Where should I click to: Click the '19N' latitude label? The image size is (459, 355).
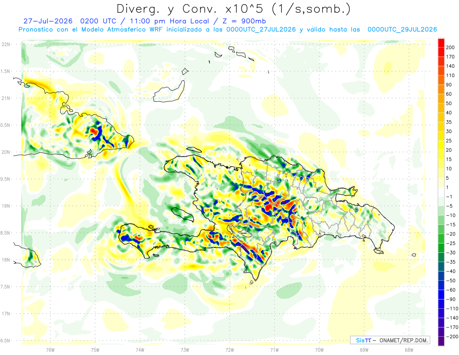[x=6, y=206]
